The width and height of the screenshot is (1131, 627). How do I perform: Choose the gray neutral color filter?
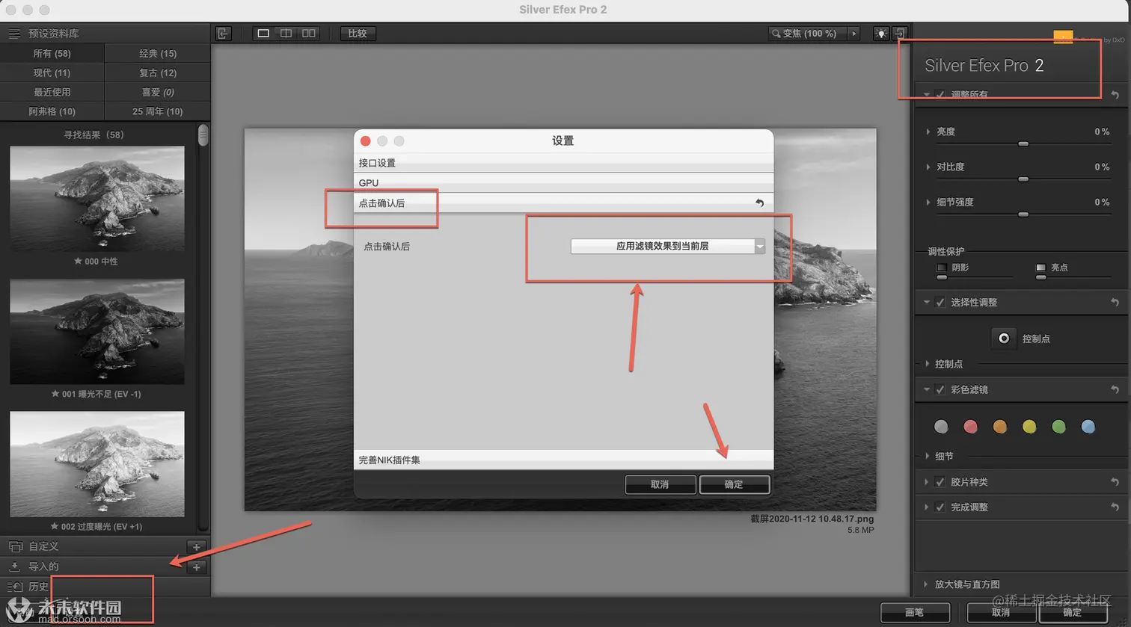[941, 427]
